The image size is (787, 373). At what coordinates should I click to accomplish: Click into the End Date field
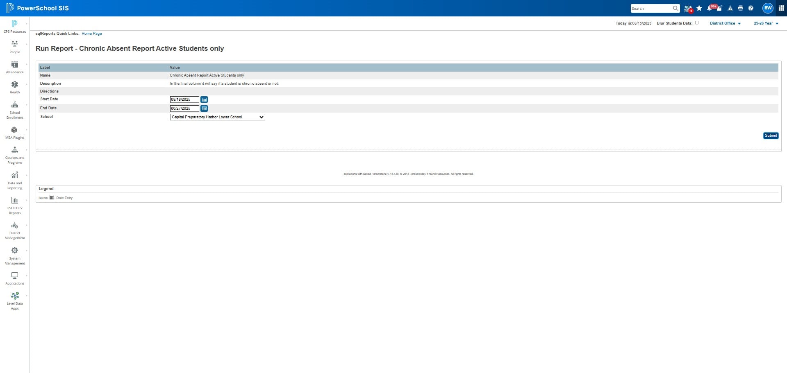coord(184,109)
